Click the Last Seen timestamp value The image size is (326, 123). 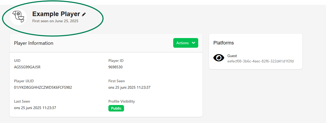[35, 108]
